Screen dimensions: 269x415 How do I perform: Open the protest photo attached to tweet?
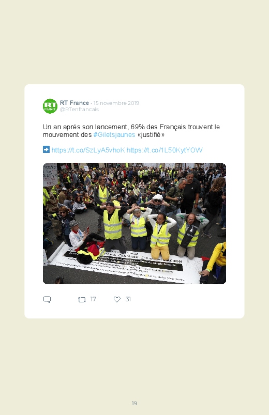pyautogui.click(x=134, y=223)
